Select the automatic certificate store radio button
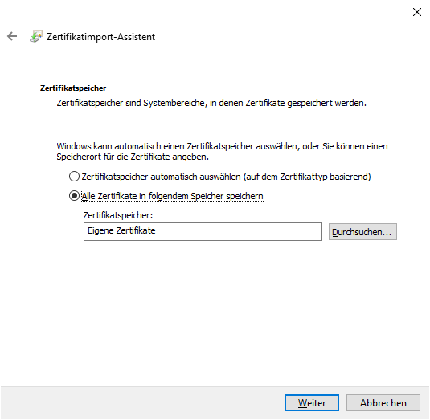The width and height of the screenshot is (430, 420). pyautogui.click(x=74, y=177)
